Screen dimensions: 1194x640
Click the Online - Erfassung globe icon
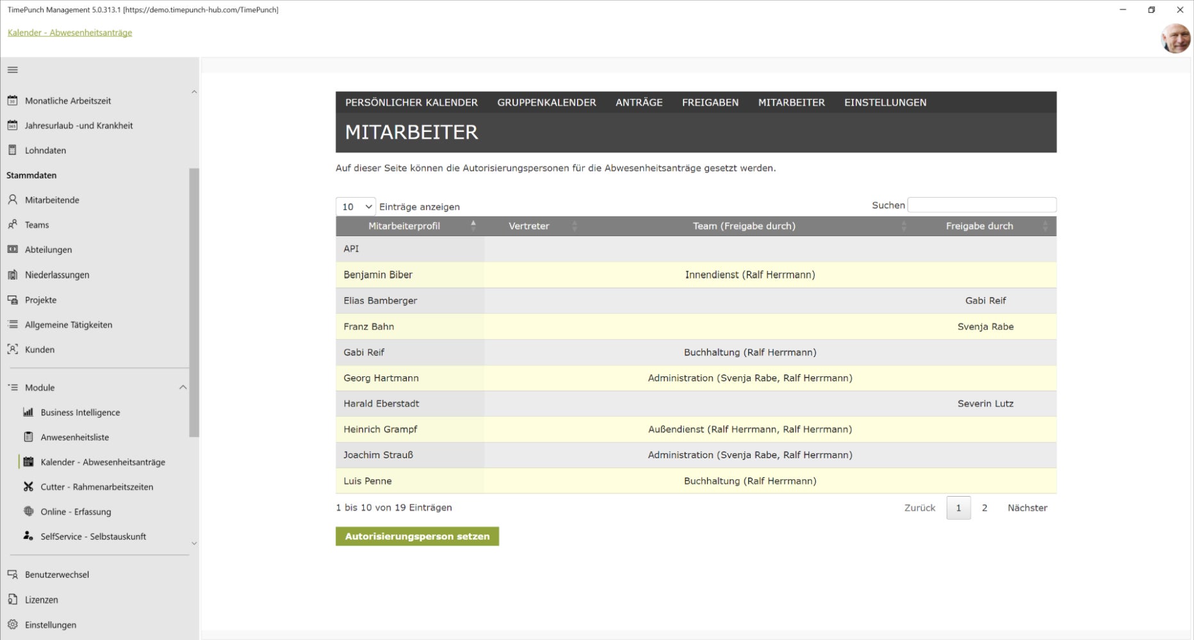tap(28, 511)
